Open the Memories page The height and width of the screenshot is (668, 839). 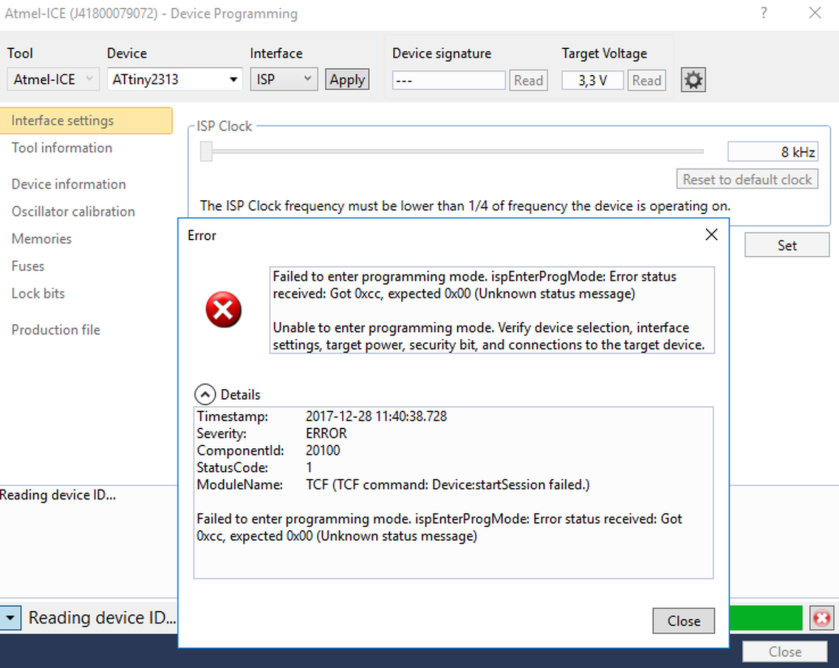pos(41,239)
